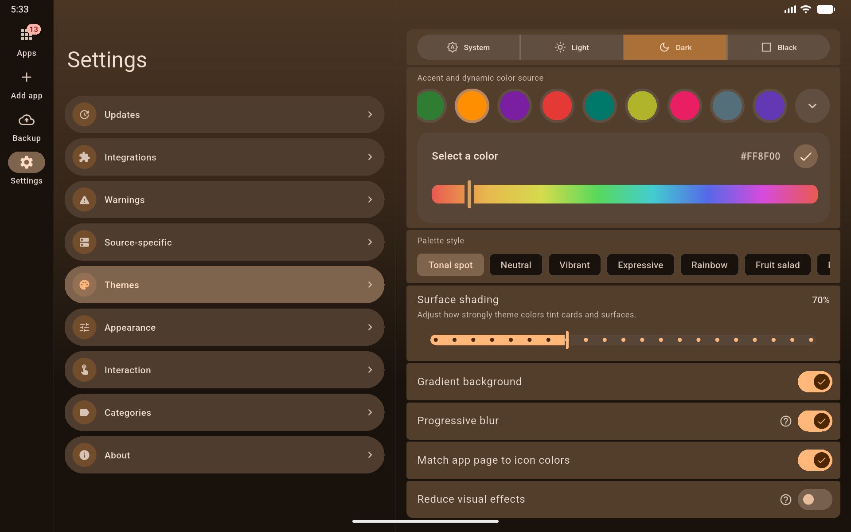Viewport: 851px width, 532px height.
Task: Toggle Match app page to icon colors
Action: click(815, 460)
